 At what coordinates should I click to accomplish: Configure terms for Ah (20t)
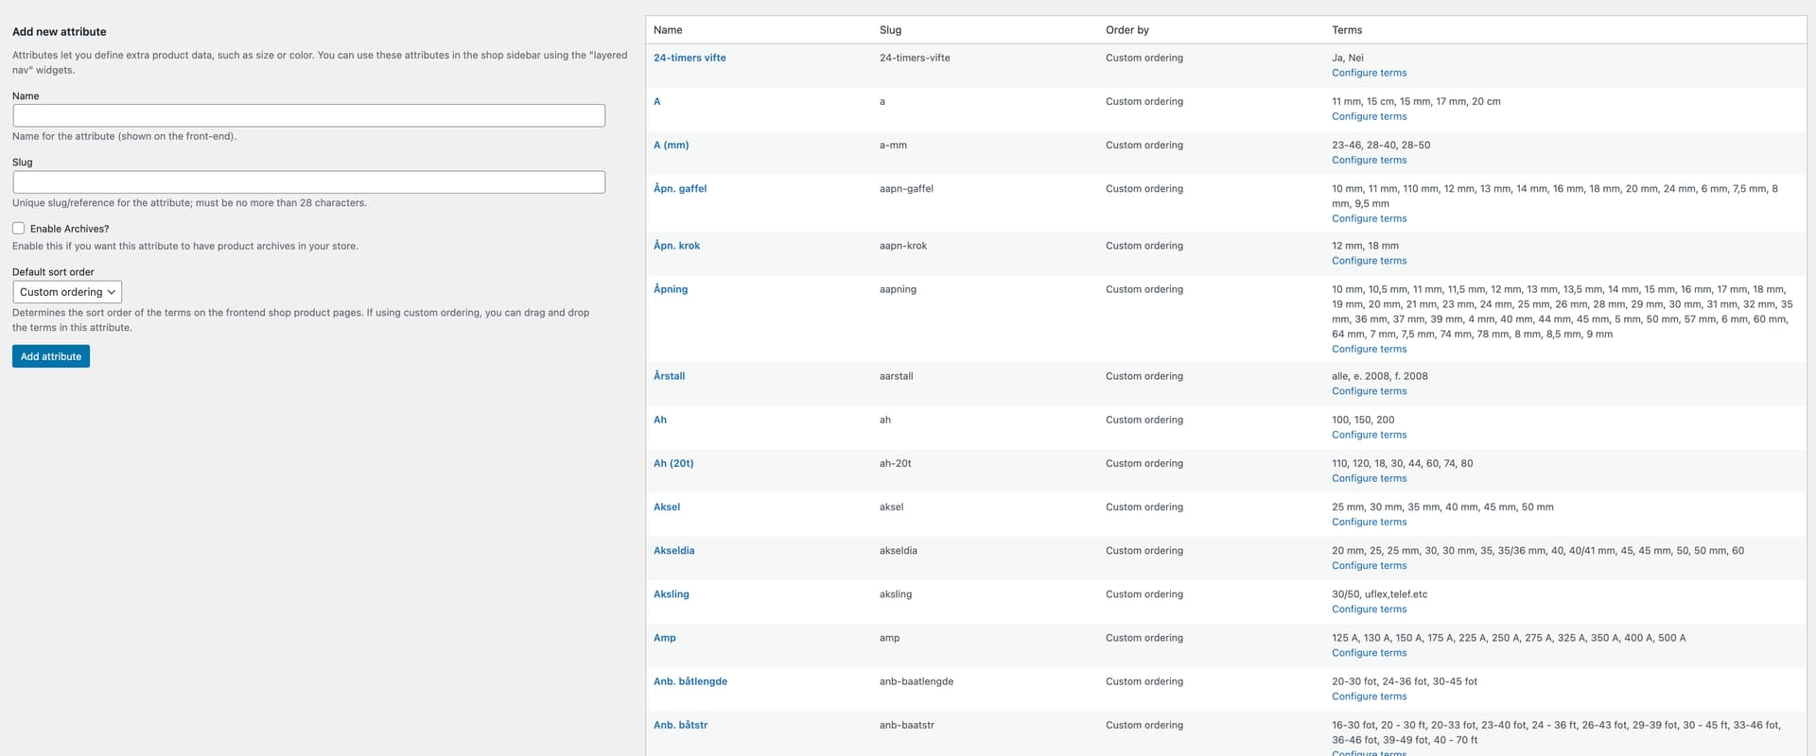1369,478
